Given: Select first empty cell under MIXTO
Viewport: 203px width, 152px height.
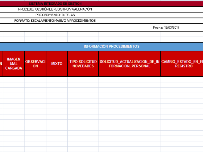Looking at the screenshot, I should point(57,79).
